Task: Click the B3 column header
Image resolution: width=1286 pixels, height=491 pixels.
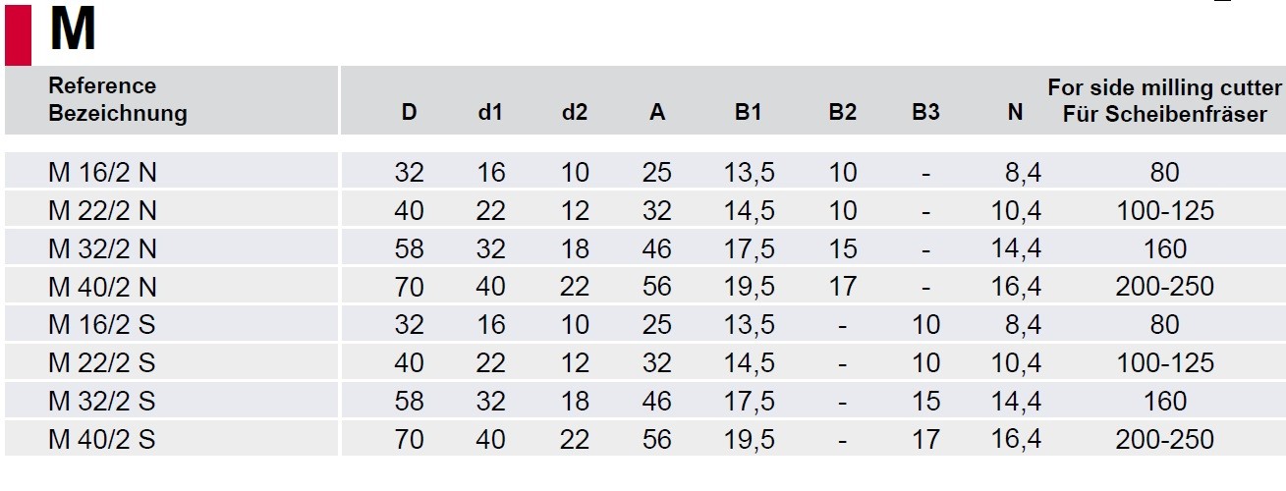Action: coord(925,113)
